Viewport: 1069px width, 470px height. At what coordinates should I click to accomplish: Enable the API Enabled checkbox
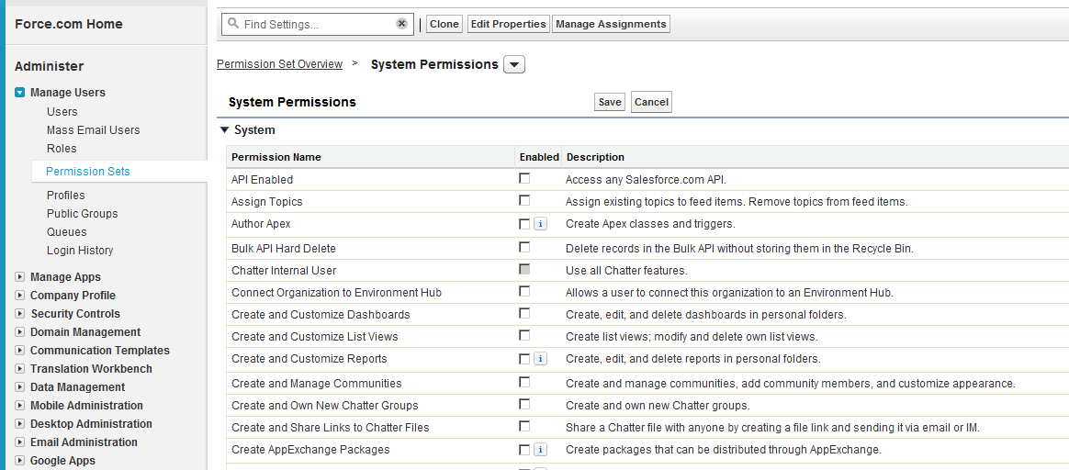(x=524, y=178)
